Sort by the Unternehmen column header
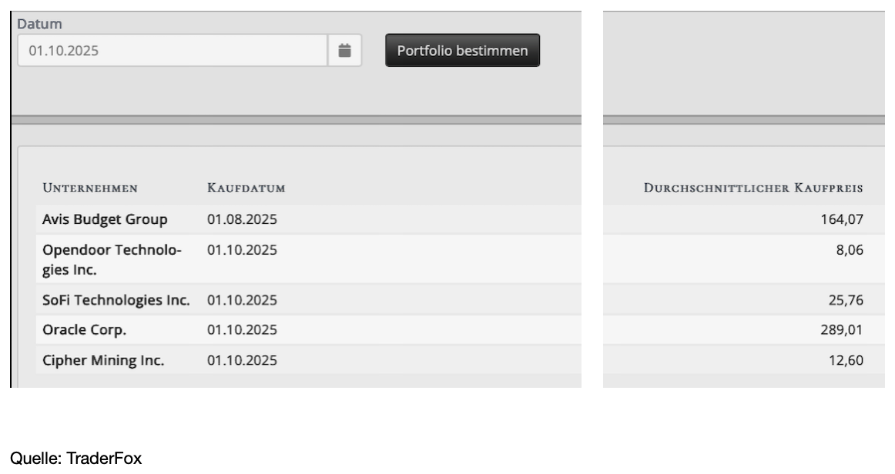 pos(90,189)
